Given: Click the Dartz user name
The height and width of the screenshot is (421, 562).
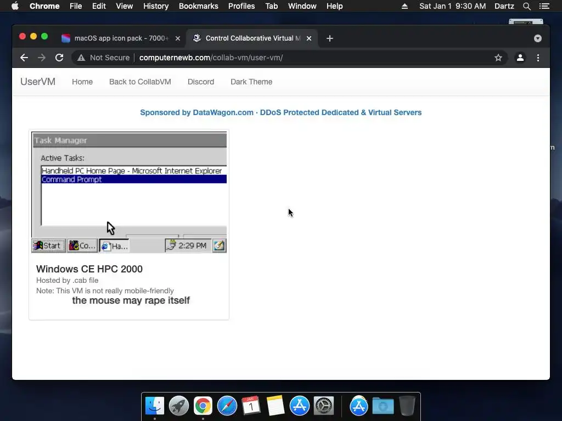Looking at the screenshot, I should (504, 6).
